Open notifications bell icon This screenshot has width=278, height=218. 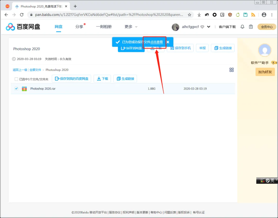pyautogui.click(x=242, y=27)
